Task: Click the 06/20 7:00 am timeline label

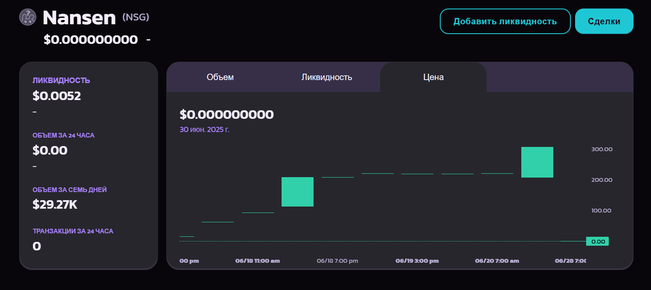Action: pos(497,261)
